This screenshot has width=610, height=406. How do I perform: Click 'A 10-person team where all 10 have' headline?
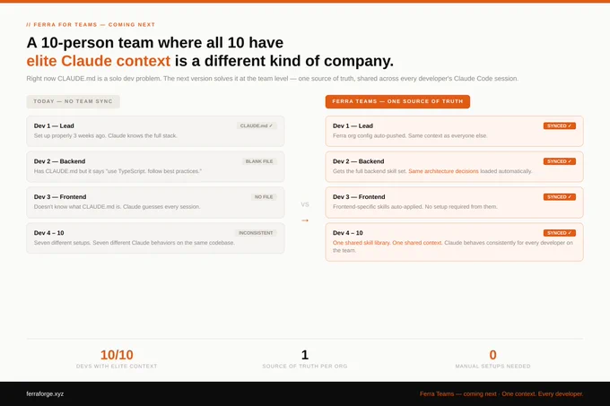[x=155, y=43]
